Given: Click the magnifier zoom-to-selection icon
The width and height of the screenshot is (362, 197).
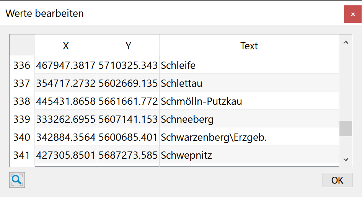Looking at the screenshot, I should coord(17,180).
